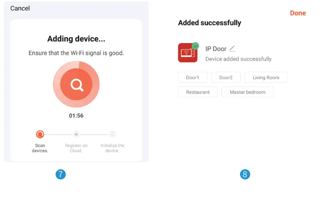Click the step 7 number badge
This screenshot has width=329, height=198.
61,175
